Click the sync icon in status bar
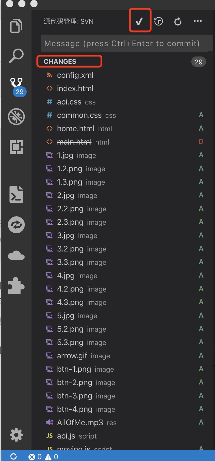215x461 pixels. point(13,456)
